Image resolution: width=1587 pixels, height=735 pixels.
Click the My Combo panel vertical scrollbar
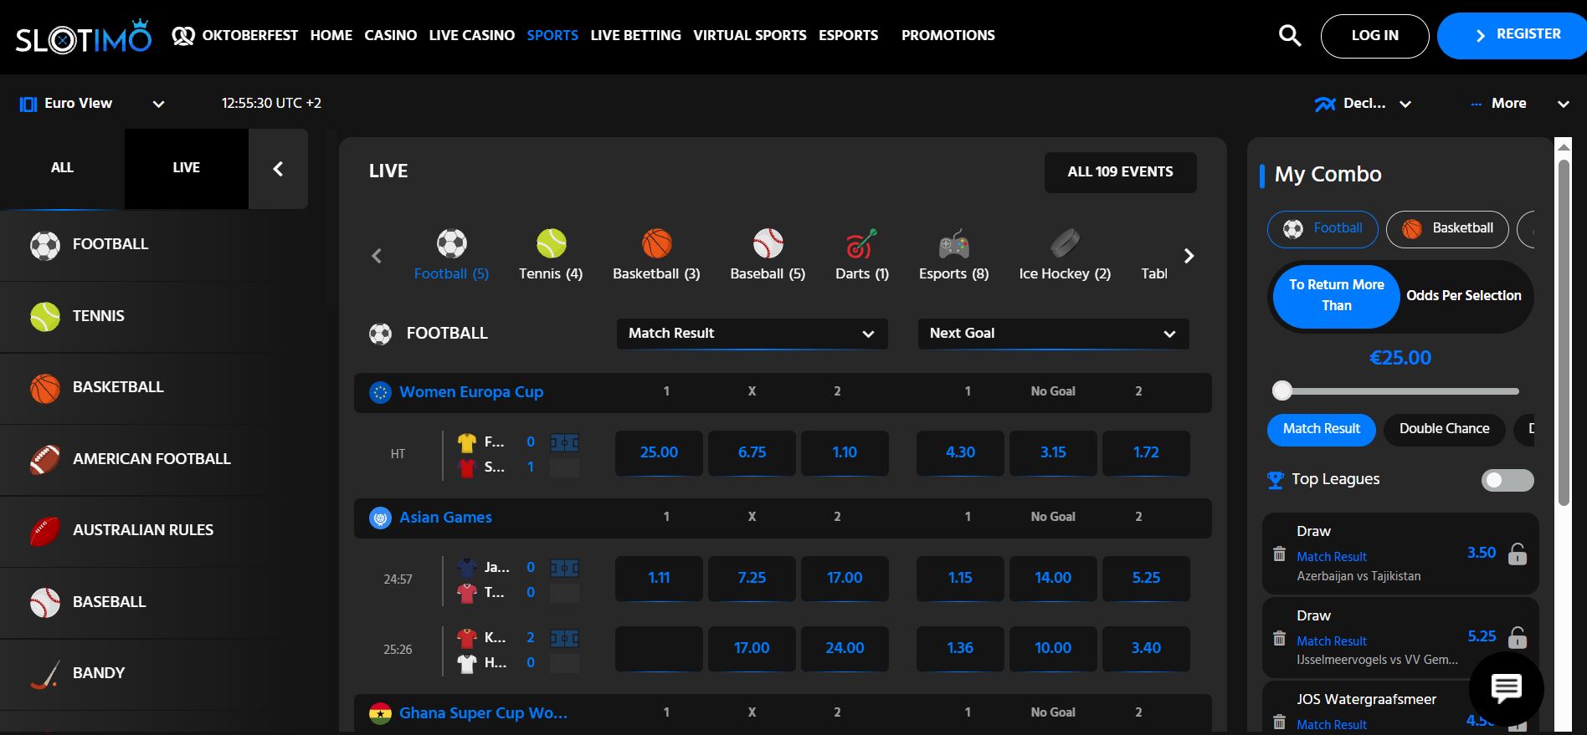[1564, 332]
